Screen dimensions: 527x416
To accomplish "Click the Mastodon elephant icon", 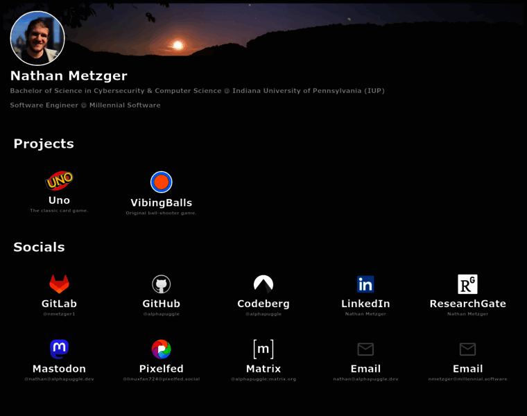I will click(x=59, y=349).
